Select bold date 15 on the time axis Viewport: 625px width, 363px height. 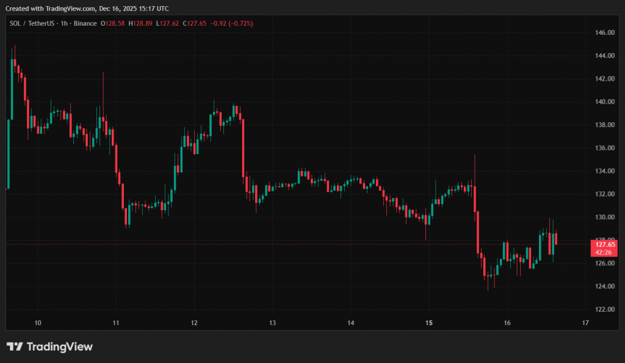point(429,323)
